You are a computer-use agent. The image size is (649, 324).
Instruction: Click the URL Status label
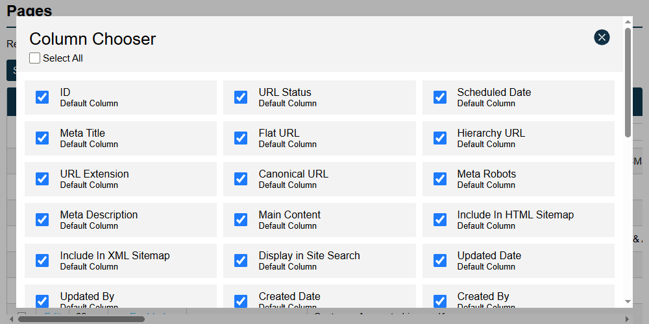tap(285, 92)
